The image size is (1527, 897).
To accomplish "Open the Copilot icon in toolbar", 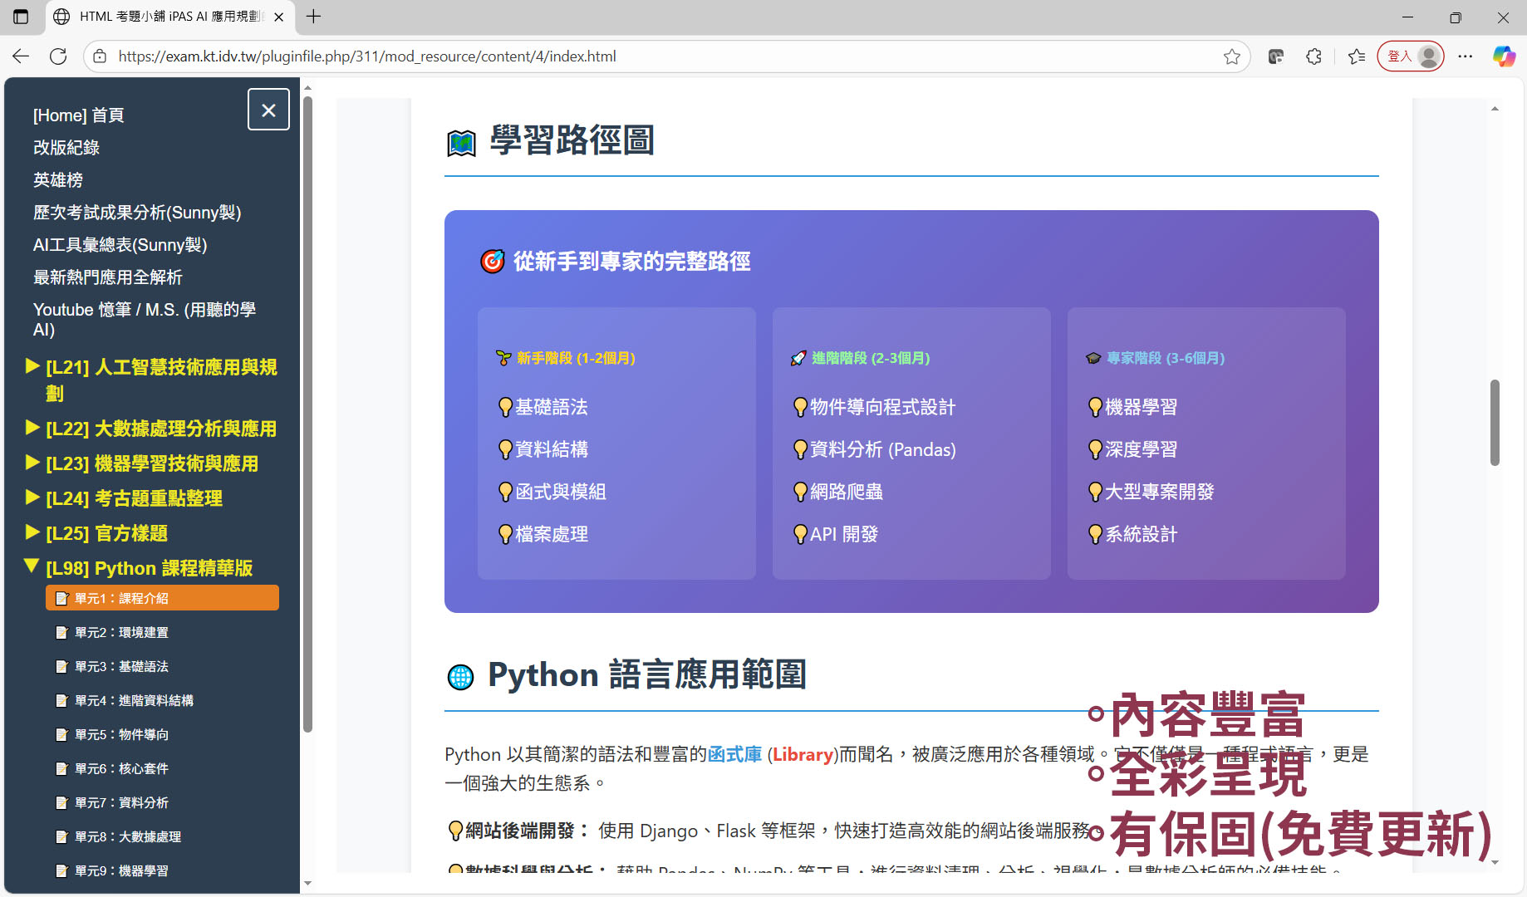I will point(1503,56).
